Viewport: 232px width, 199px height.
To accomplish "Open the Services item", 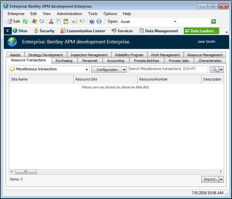I will click(x=122, y=31).
